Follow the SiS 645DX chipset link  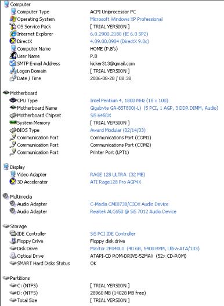point(100,116)
